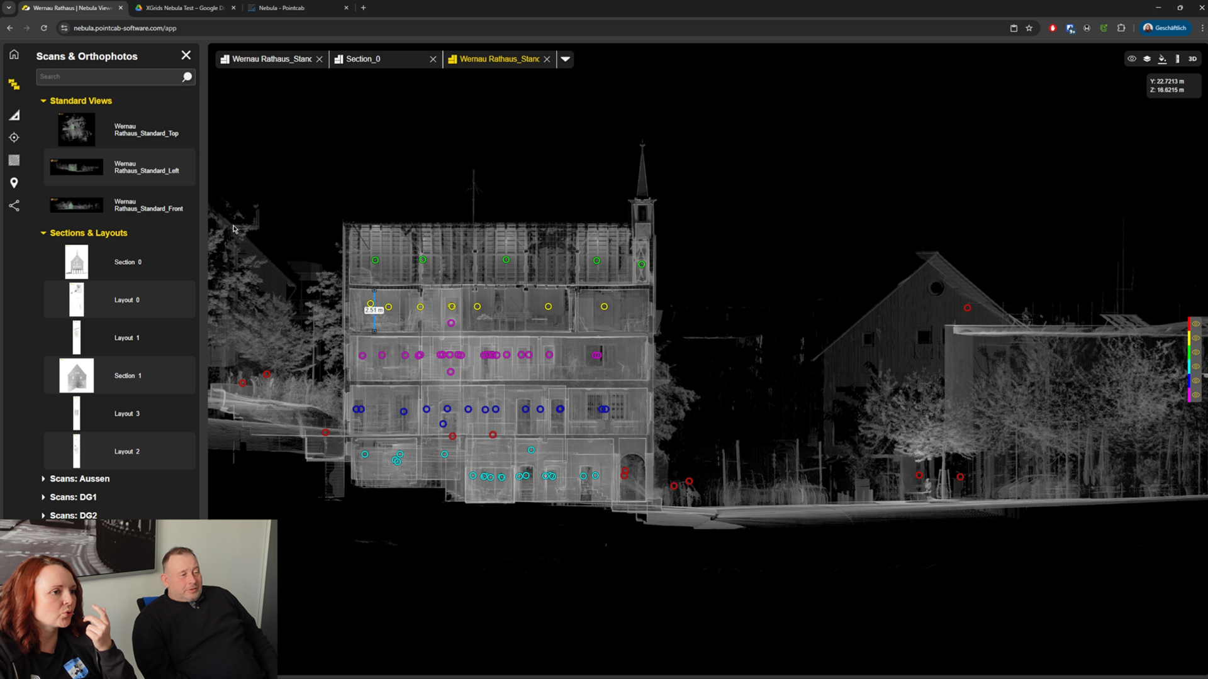Switch to XGrids Nebula Test browser tab
The image size is (1208, 679).
coord(184,8)
